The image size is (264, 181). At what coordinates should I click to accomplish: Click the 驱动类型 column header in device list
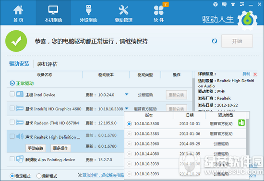tap(145, 75)
